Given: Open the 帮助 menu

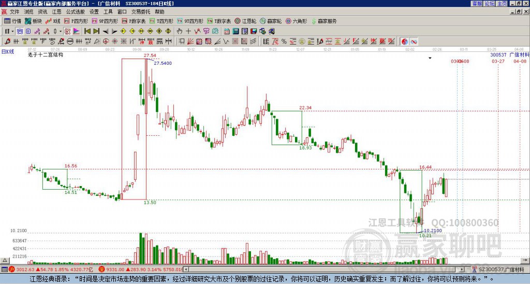Looking at the screenshot, I should click(x=159, y=12).
